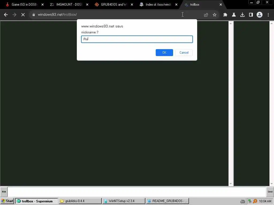The height and width of the screenshot is (205, 274).
Task: Minimize the browser window
Action: pyautogui.click(x=252, y=2)
